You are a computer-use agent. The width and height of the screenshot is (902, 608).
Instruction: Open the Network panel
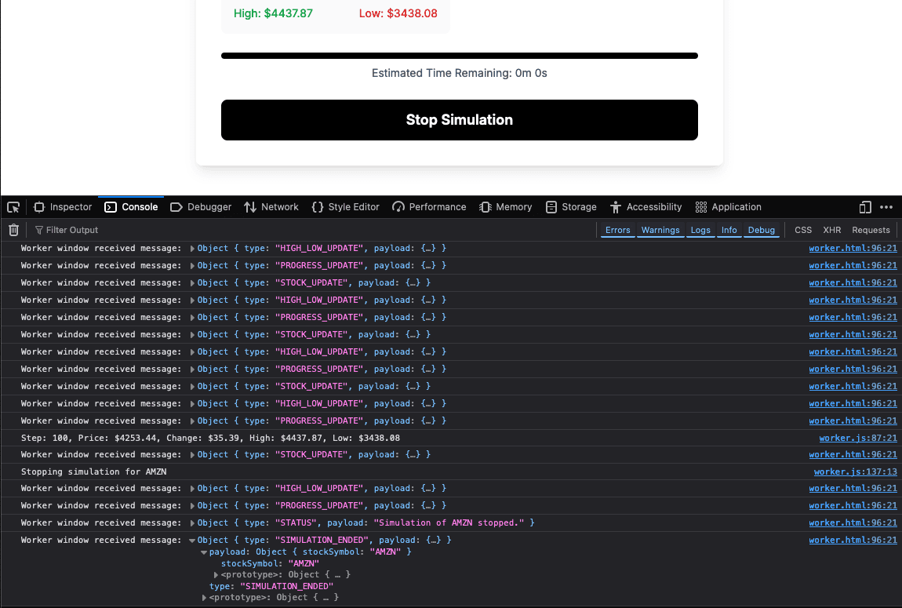[271, 207]
